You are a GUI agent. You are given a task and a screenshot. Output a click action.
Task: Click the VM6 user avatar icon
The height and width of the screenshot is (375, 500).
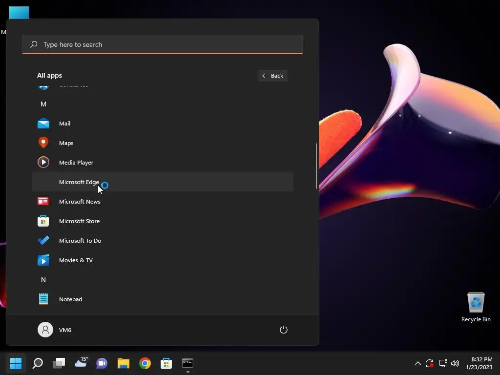pyautogui.click(x=45, y=330)
